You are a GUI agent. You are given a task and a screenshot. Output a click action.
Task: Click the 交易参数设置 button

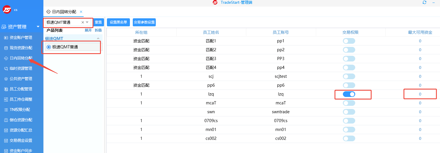[x=144, y=22]
